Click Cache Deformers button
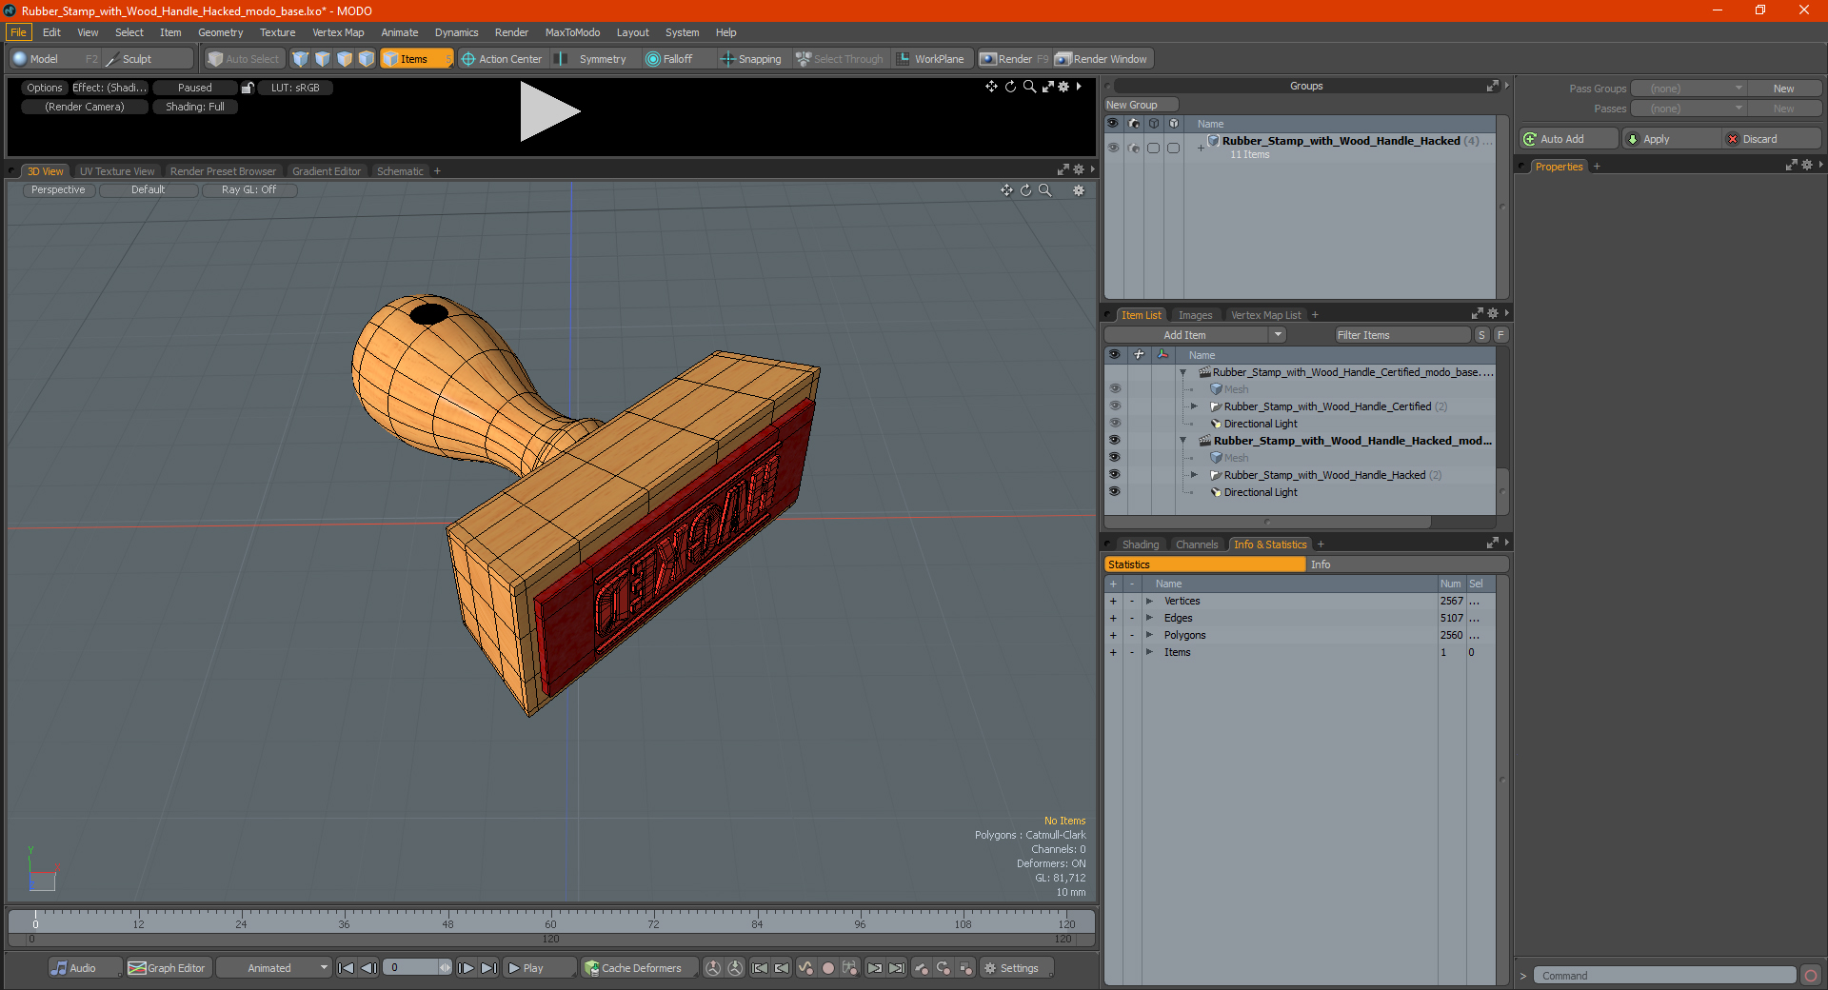Viewport: 1828px width, 990px height. (x=639, y=968)
